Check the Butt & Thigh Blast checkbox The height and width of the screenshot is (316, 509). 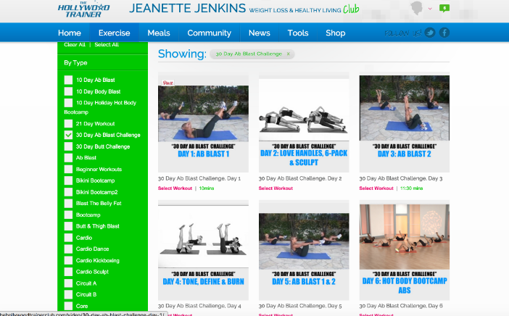(68, 226)
